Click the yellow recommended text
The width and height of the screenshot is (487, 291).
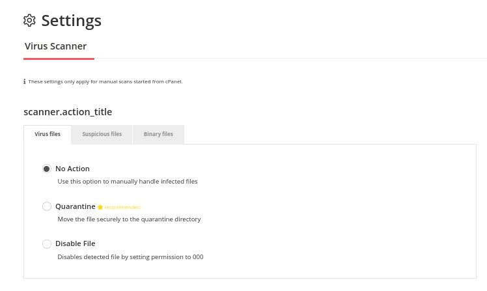122,207
